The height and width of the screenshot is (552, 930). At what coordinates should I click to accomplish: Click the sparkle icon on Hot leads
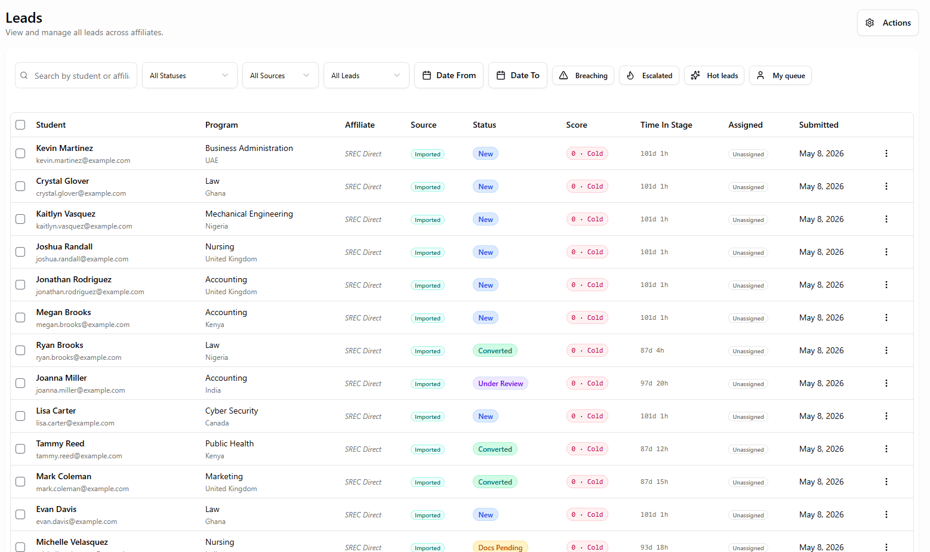click(695, 75)
